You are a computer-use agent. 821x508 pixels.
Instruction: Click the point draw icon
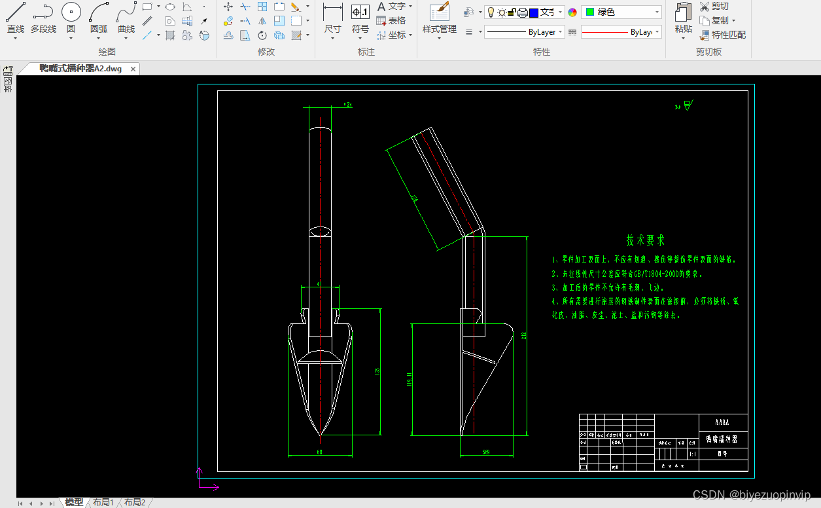coord(204,7)
